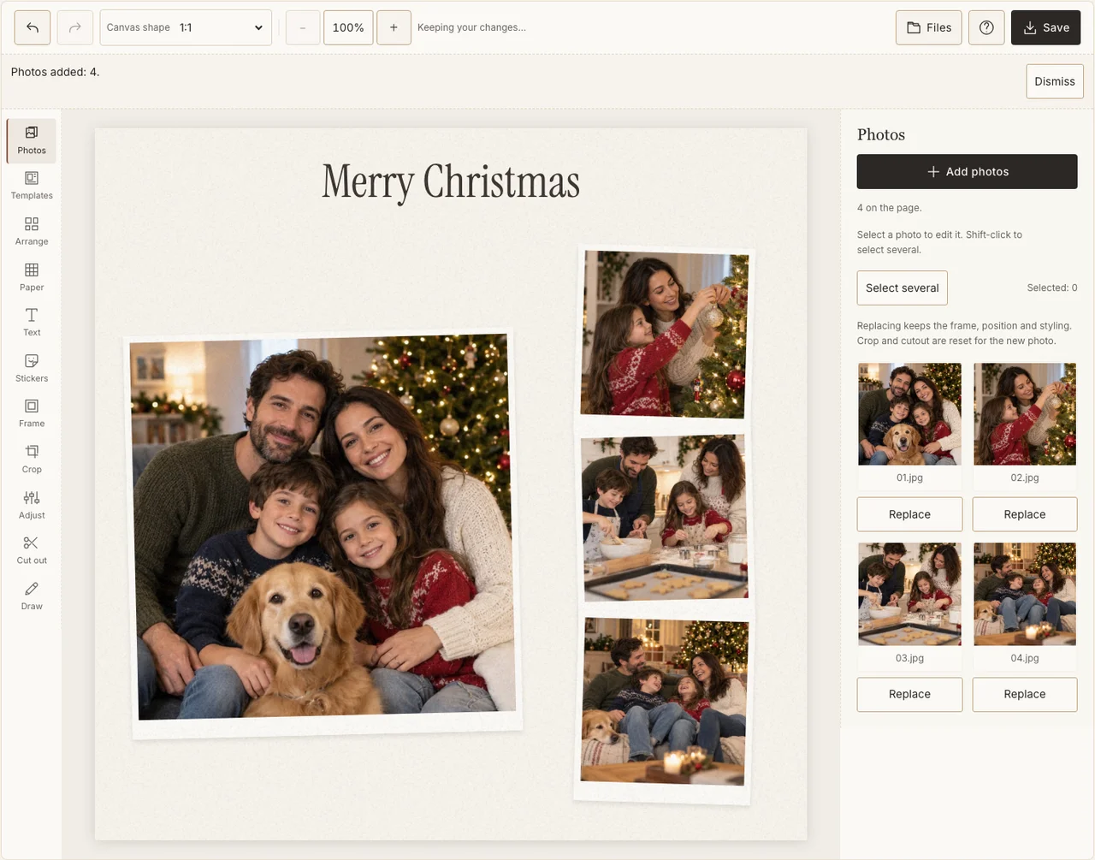Select the Merry Christmas title text
1095x860 pixels.
[451, 182]
